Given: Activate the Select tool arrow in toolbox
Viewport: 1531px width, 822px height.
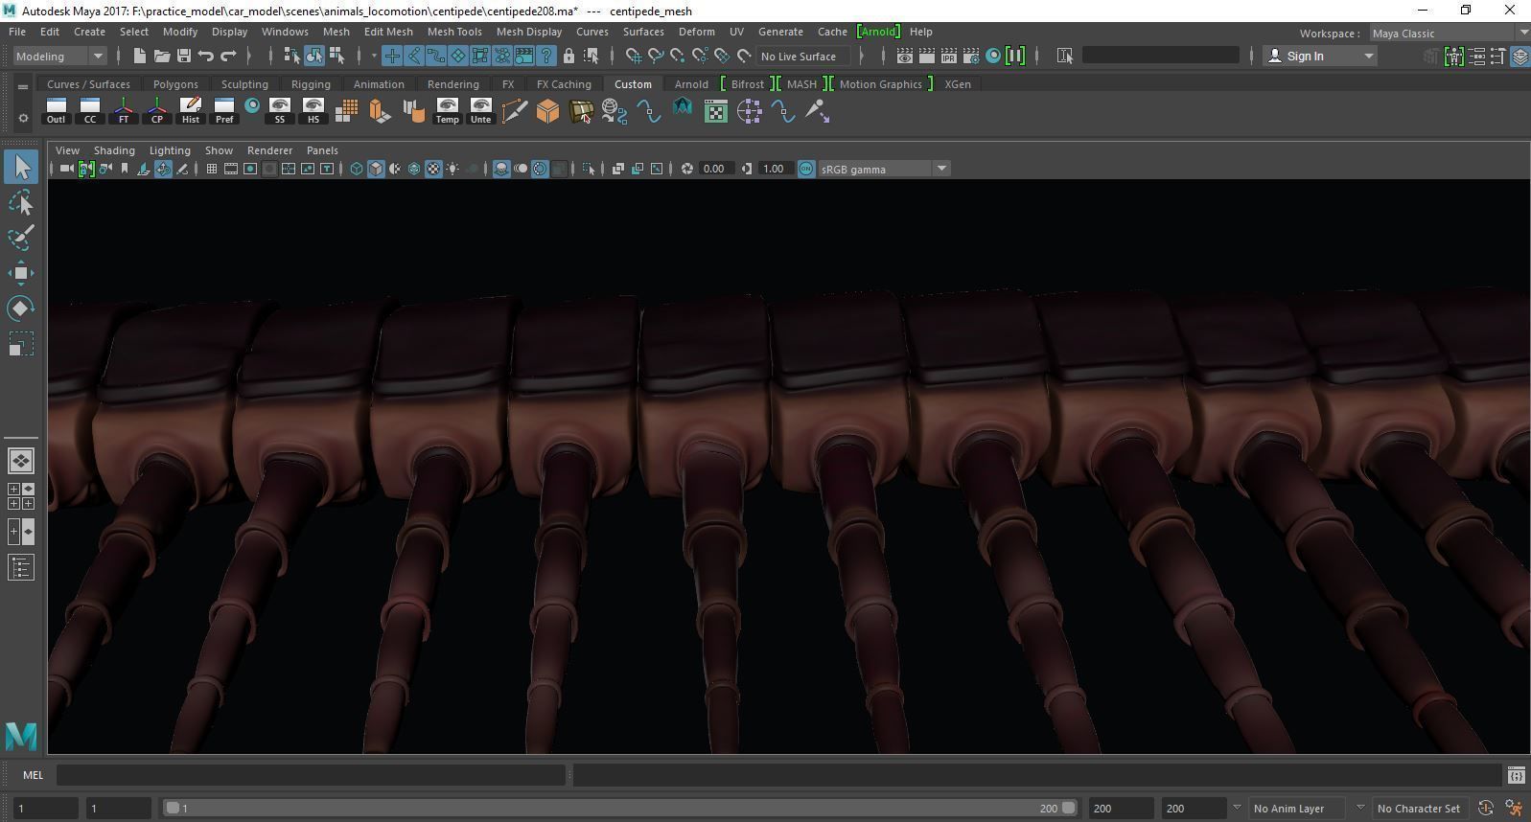Looking at the screenshot, I should click(x=21, y=168).
